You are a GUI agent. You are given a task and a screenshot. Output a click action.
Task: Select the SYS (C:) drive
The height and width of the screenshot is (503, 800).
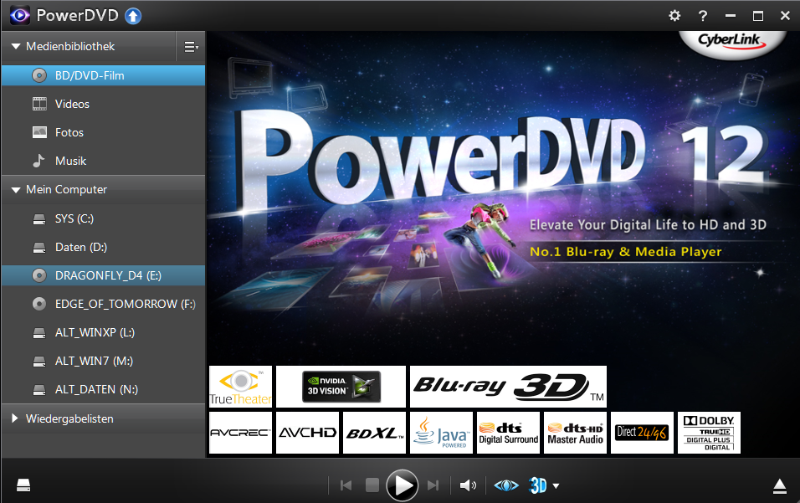point(104,218)
